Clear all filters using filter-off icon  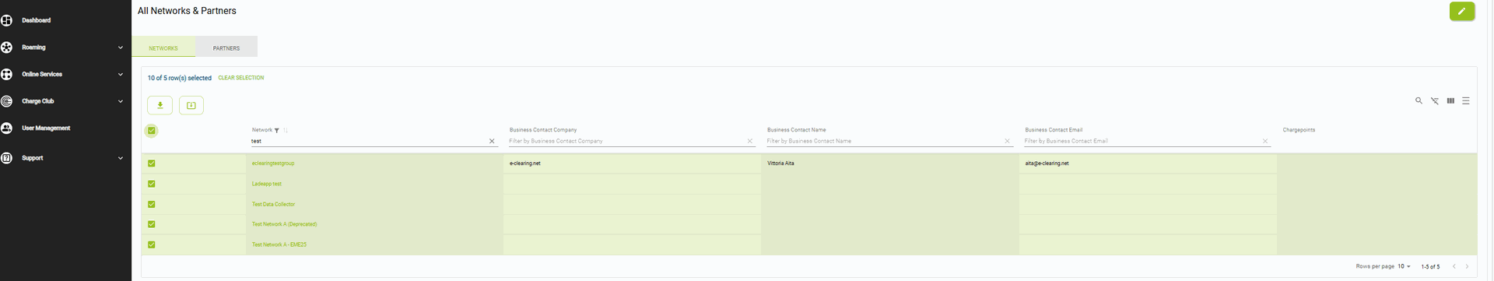tap(1434, 101)
